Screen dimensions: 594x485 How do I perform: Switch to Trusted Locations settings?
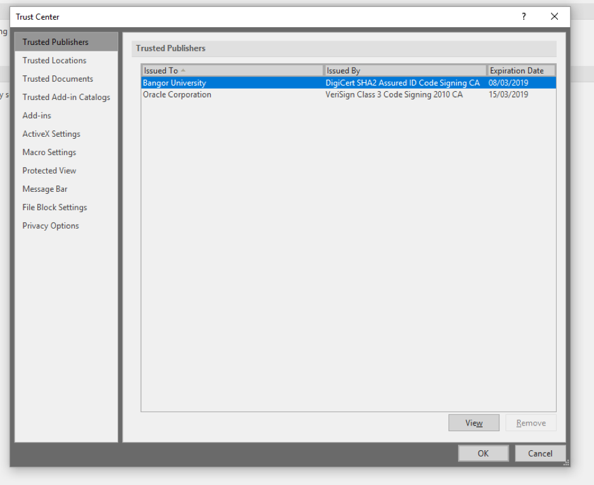(66, 60)
